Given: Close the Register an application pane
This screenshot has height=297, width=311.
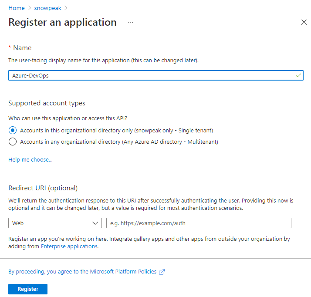Looking at the screenshot, I should pyautogui.click(x=304, y=22).
